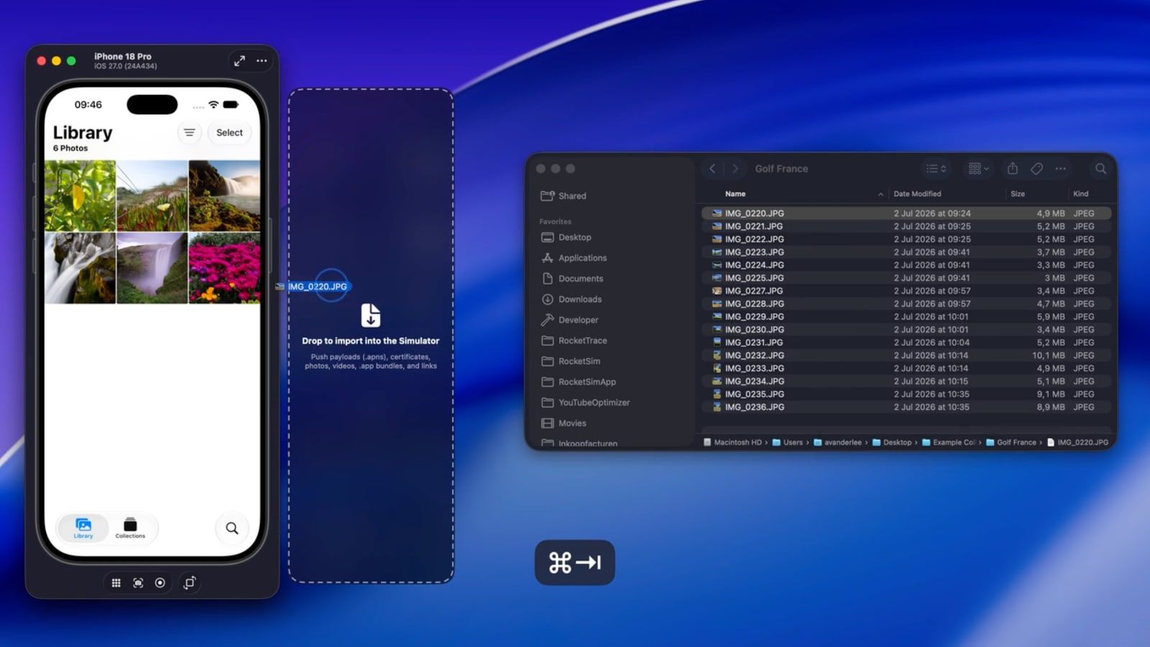Select file IMG_0222.JPG
Viewport: 1150px width, 647px height.
pyautogui.click(x=906, y=239)
